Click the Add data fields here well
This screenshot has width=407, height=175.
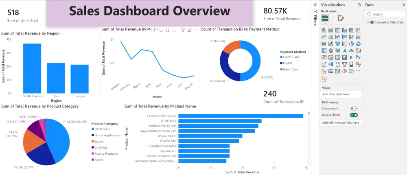[341, 94]
